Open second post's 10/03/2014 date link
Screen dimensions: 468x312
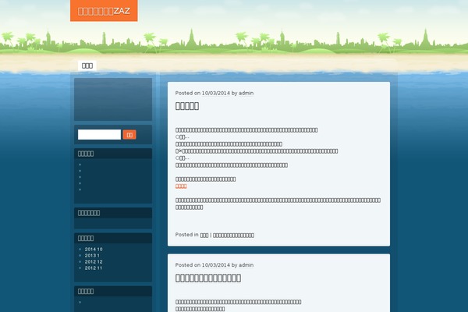point(216,265)
